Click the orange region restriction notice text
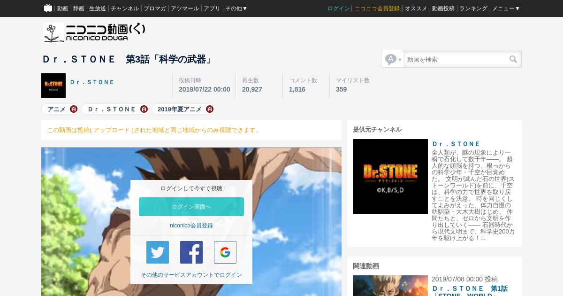The image size is (563, 296). coord(154,130)
